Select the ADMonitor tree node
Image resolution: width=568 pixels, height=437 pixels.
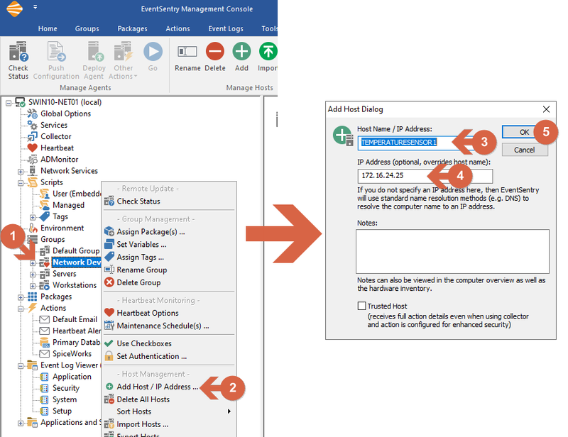[x=59, y=160]
